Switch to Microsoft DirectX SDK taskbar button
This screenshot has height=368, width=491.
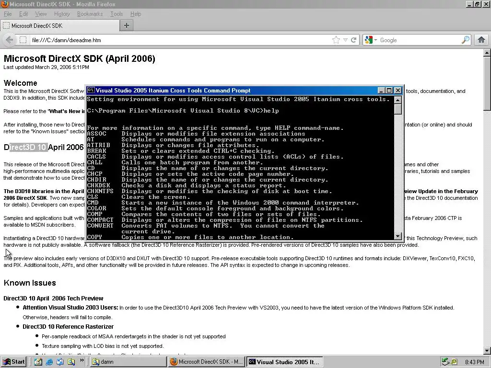[207, 362]
